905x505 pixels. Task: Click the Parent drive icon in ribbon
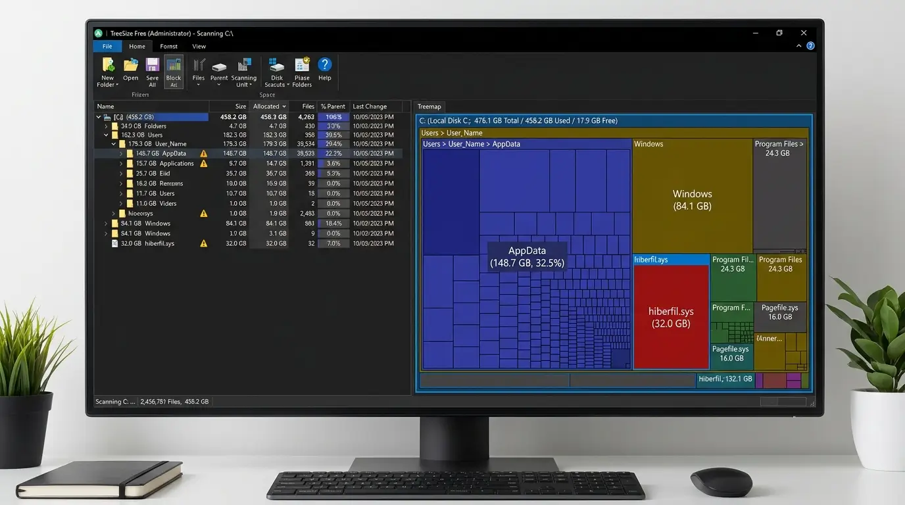pos(219,65)
